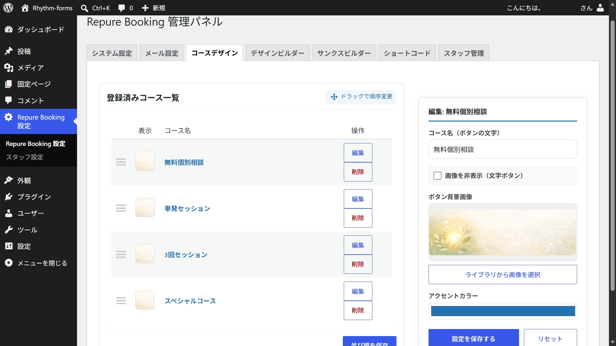Click the 投稿 pin icon
616x346 pixels.
click(x=9, y=51)
